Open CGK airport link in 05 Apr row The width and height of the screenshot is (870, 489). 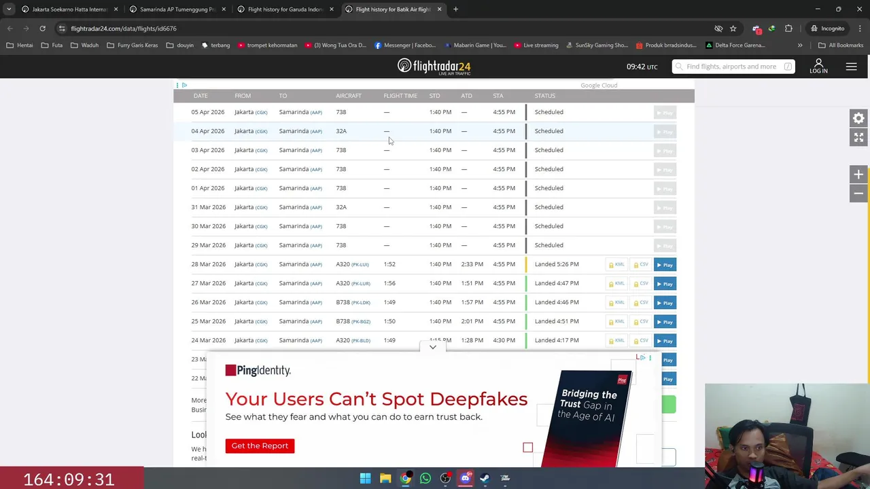click(261, 113)
